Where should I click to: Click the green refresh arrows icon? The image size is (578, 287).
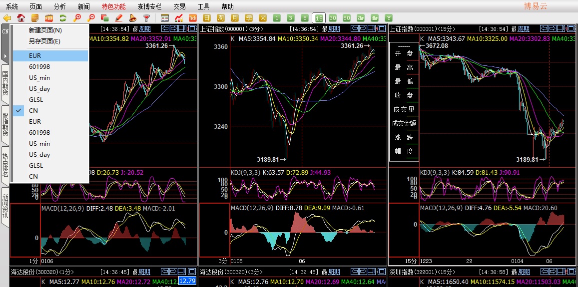pyautogui.click(x=63, y=17)
